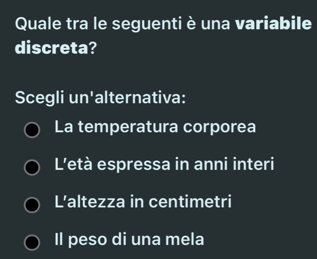Select the "La temperatura corporea" radio button
This screenshot has height=259, width=317.
[x=32, y=129]
